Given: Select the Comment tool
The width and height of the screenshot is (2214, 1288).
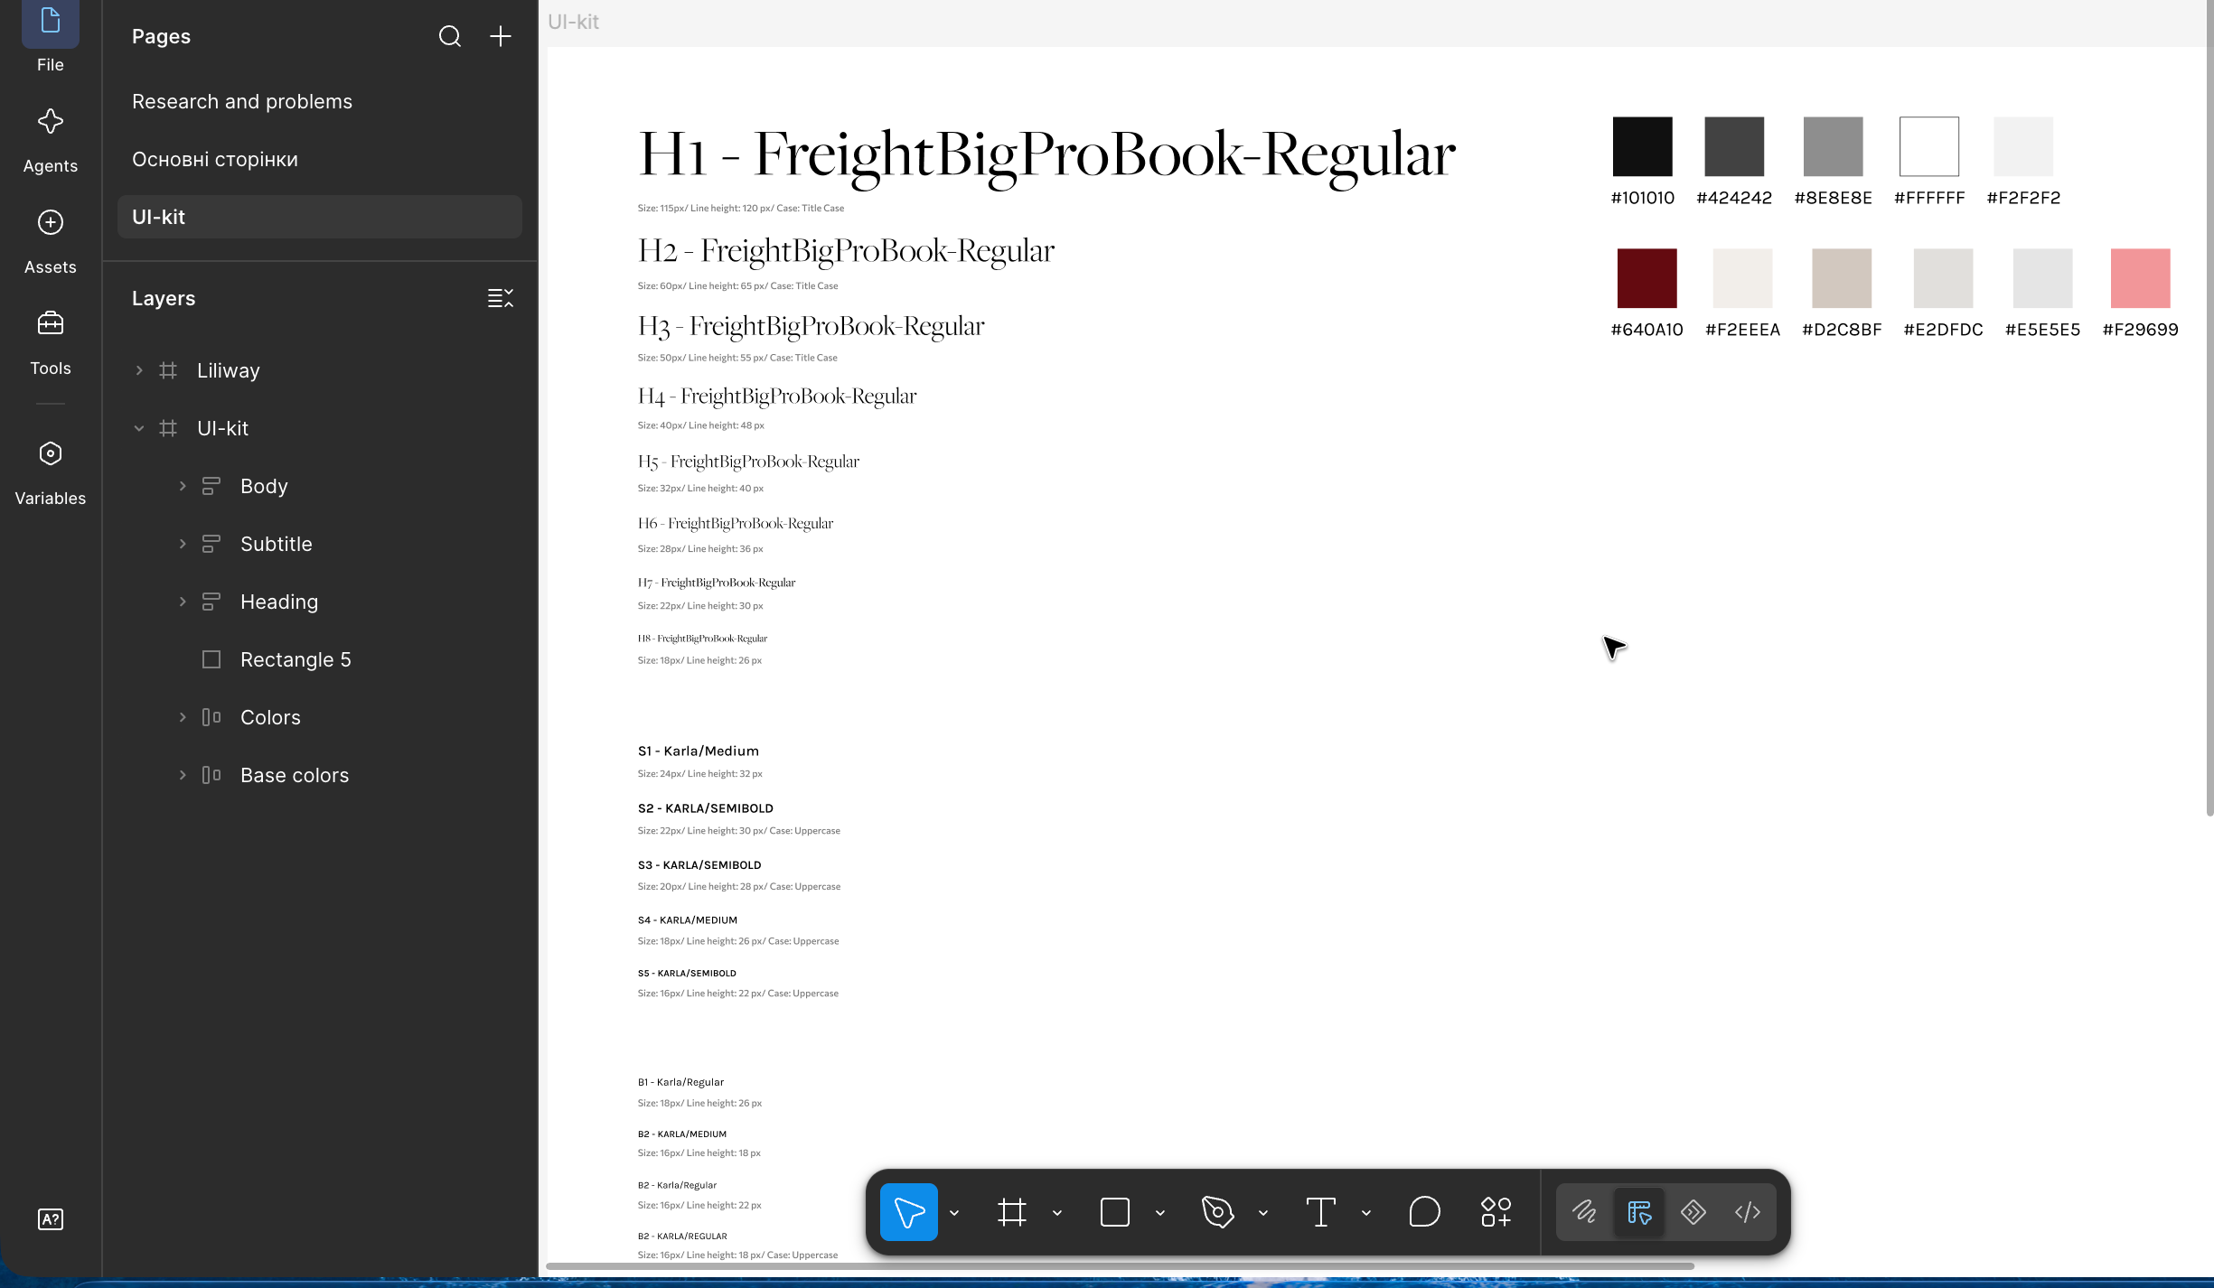Looking at the screenshot, I should pyautogui.click(x=1424, y=1212).
